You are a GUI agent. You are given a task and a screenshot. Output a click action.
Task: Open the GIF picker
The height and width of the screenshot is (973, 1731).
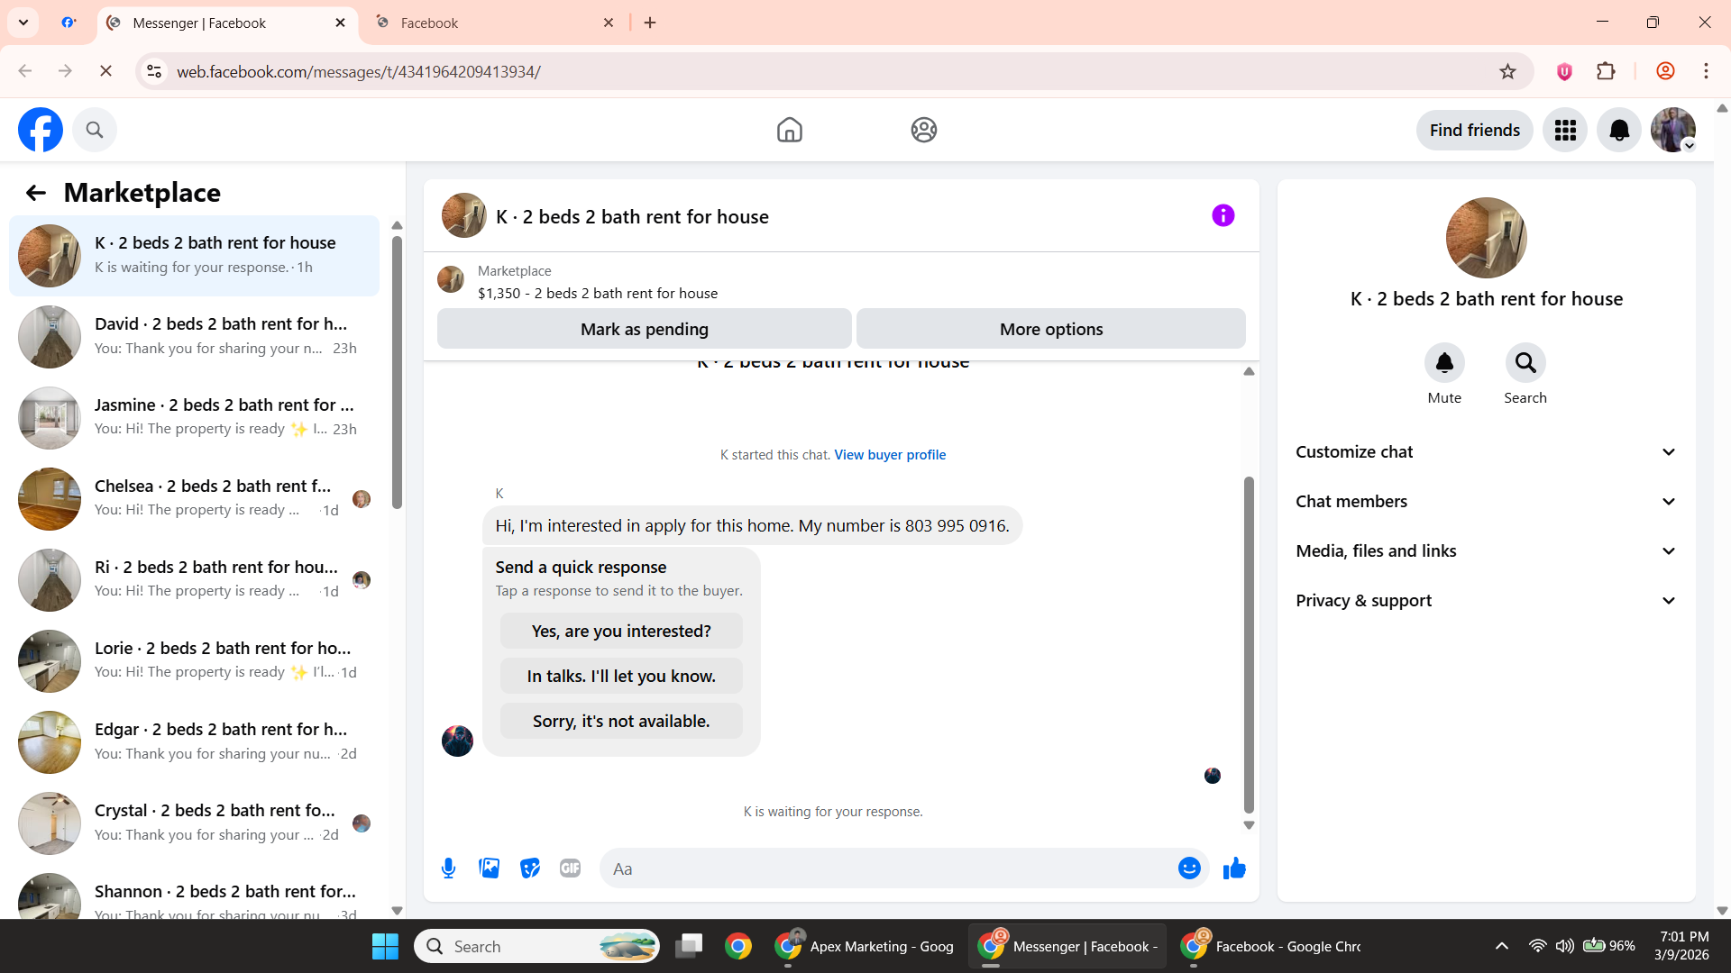click(x=570, y=868)
